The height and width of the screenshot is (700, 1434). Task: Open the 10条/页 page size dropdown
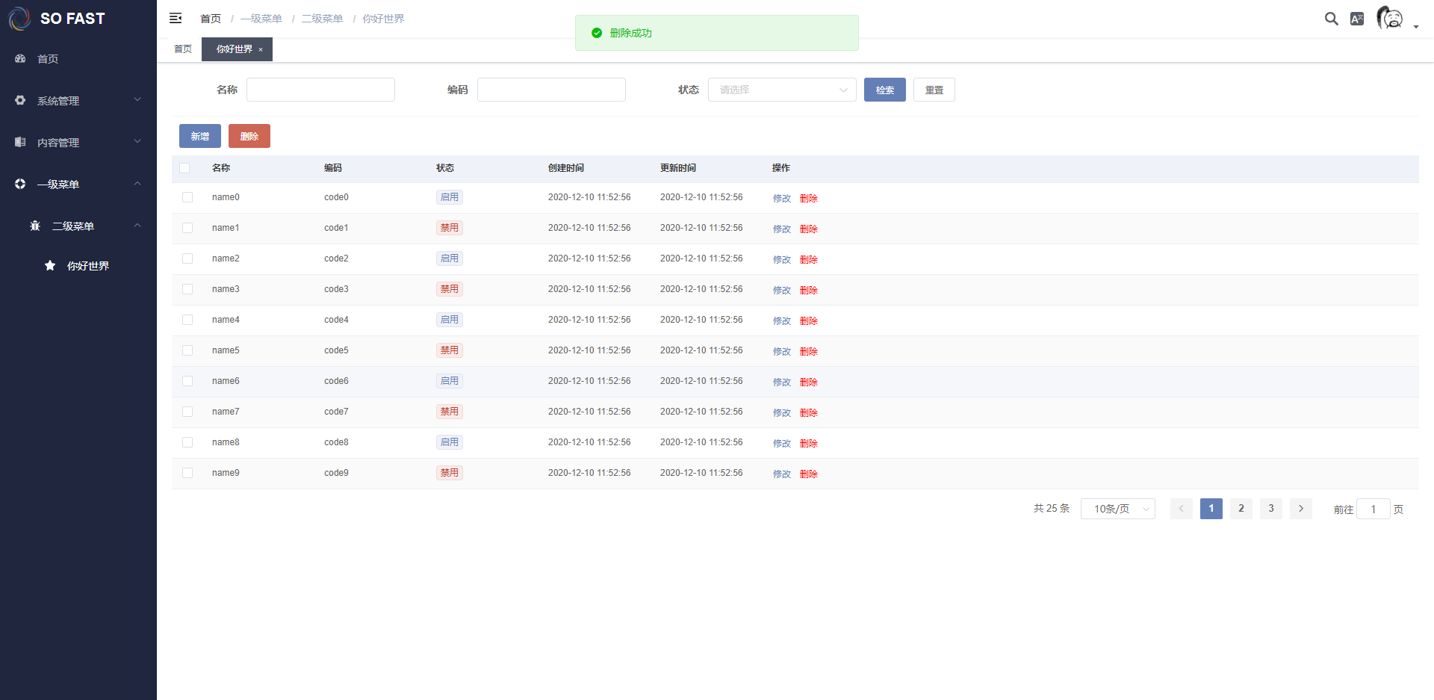click(1117, 509)
